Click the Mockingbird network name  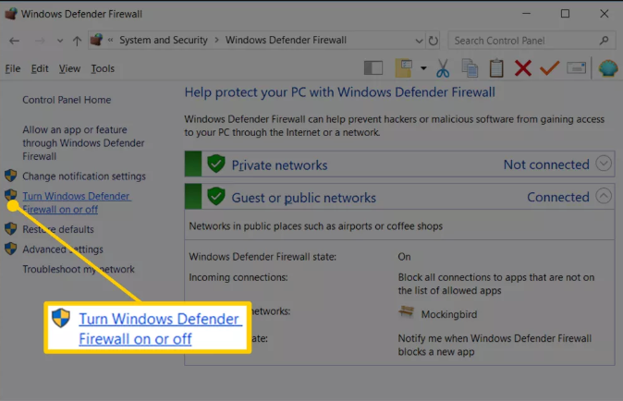coord(449,314)
